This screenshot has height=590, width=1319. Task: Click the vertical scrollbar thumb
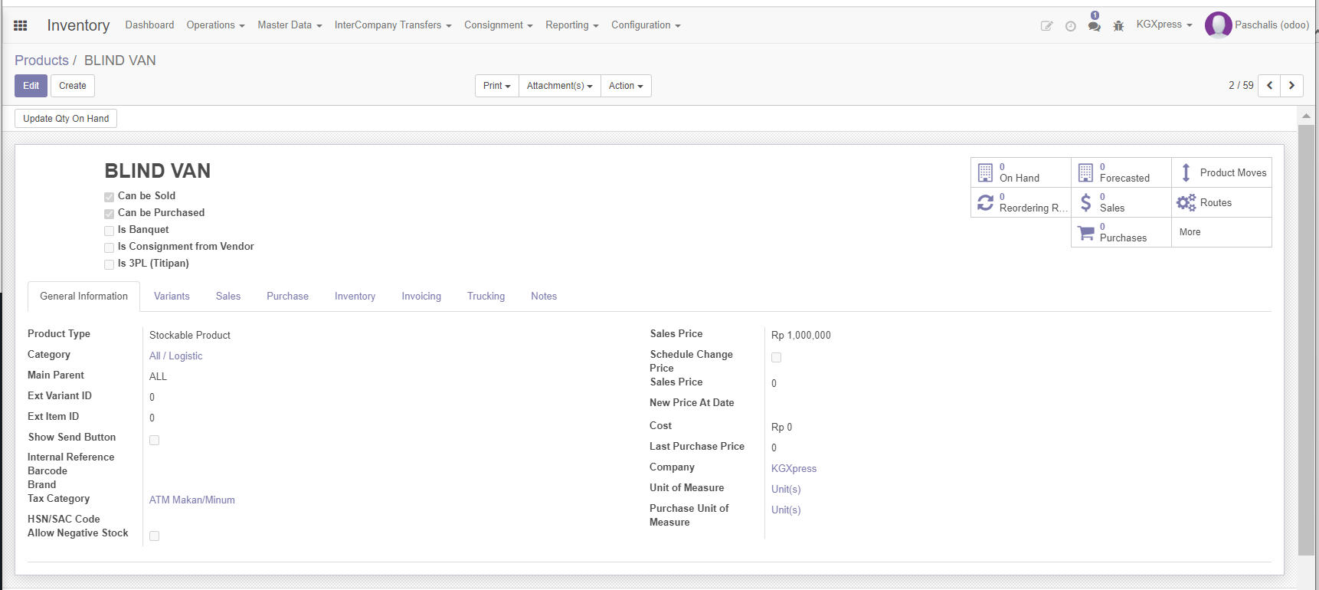click(x=1306, y=339)
